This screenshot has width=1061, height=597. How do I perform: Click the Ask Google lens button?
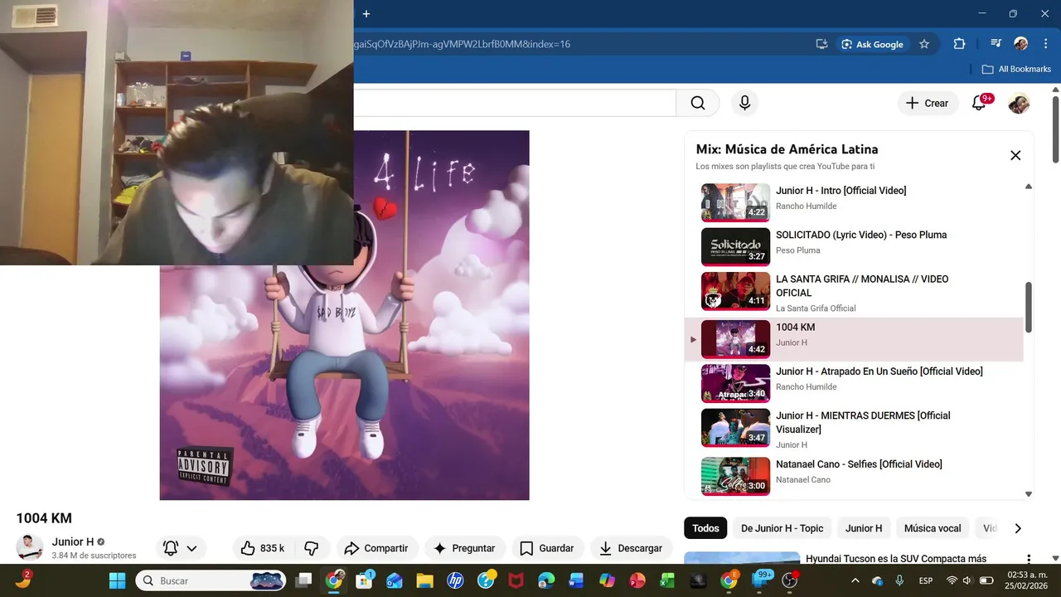871,44
